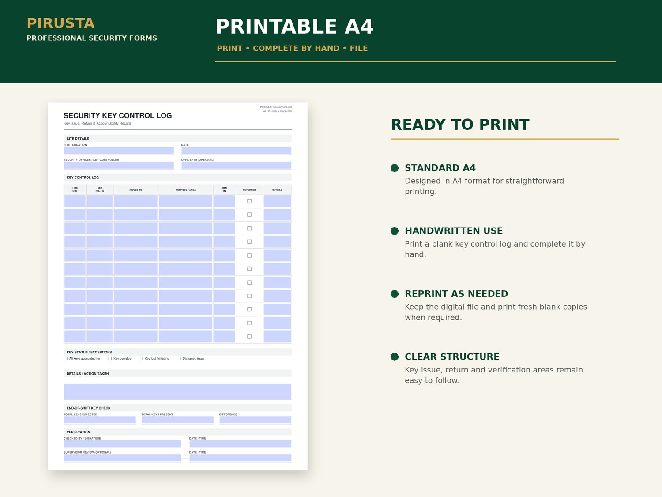This screenshot has width=662, height=497.
Task: Click the 'PURPOSE / AREA' column header
Action: 186,190
